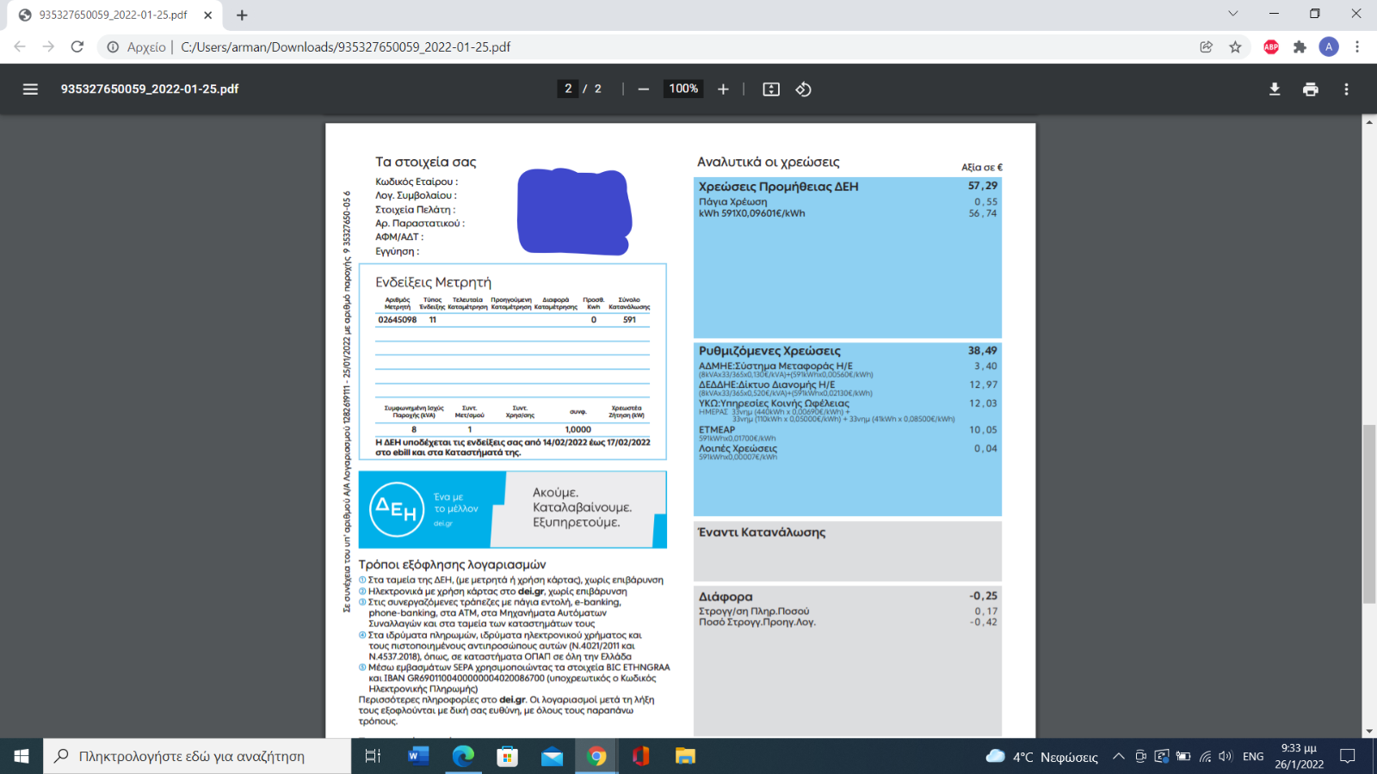This screenshot has height=774, width=1377.
Task: Click the 'Διάφορα' section heading
Action: (x=726, y=597)
